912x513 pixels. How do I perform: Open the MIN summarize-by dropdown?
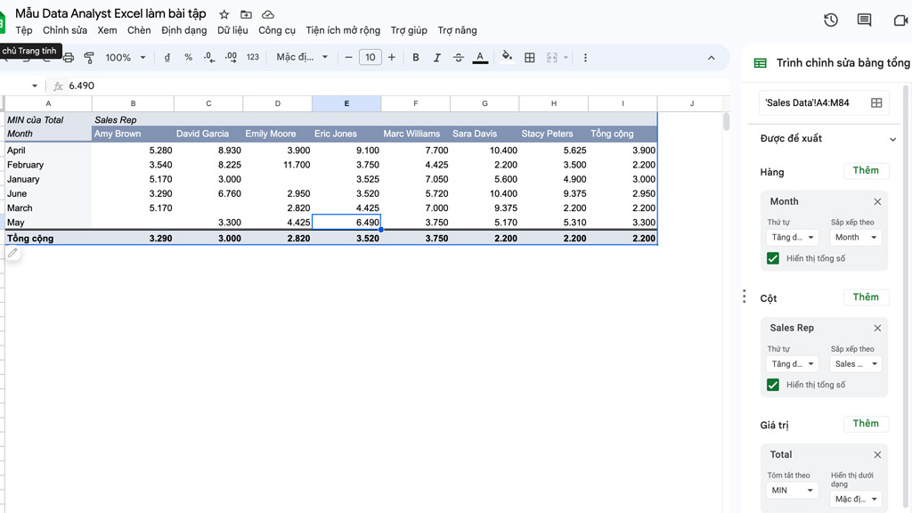click(792, 490)
